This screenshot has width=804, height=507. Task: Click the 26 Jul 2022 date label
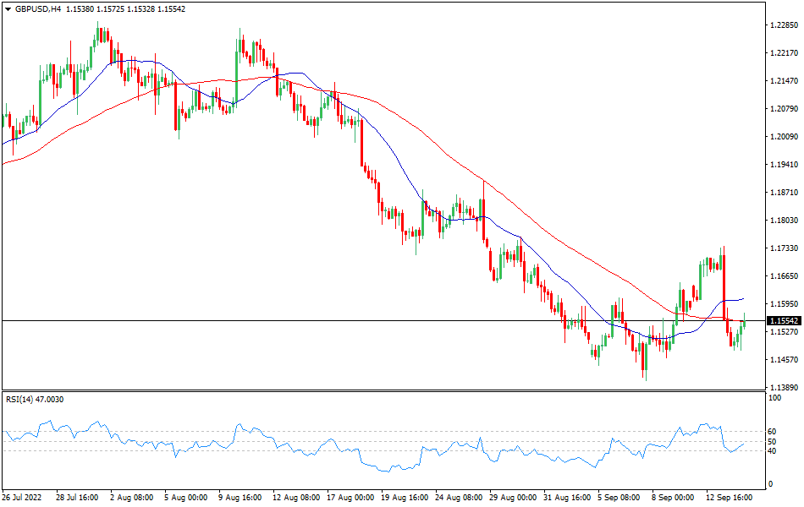click(24, 498)
